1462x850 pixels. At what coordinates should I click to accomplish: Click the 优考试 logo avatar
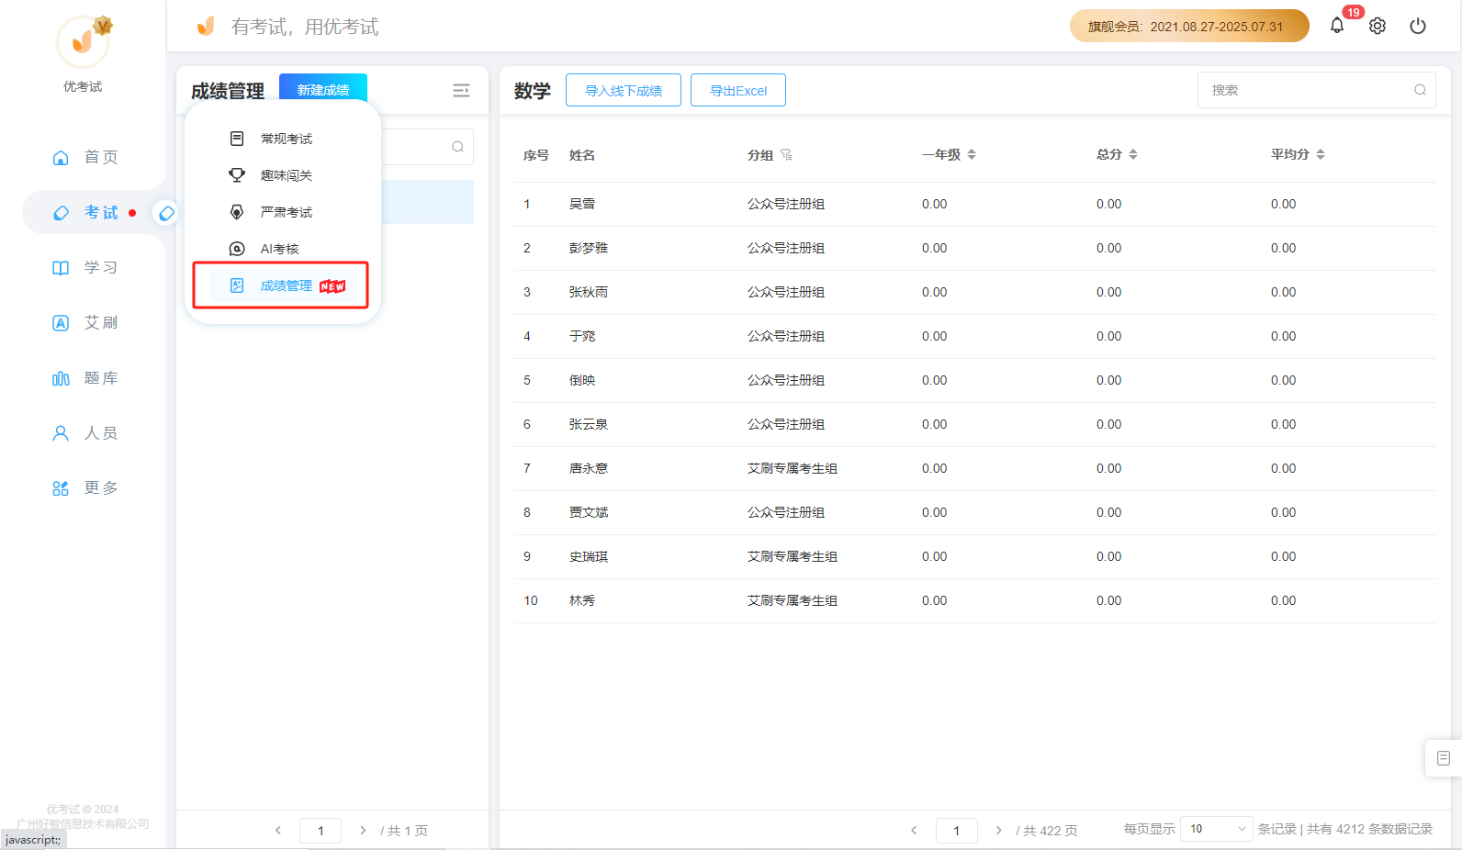click(83, 41)
